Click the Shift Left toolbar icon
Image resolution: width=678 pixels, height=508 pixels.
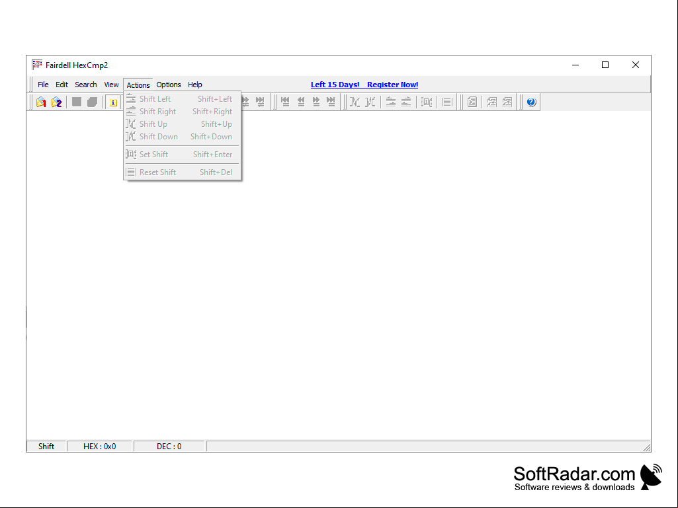pos(391,102)
